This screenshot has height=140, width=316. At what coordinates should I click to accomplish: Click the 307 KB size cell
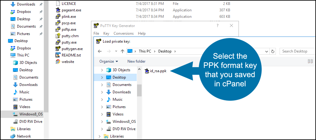225,10
